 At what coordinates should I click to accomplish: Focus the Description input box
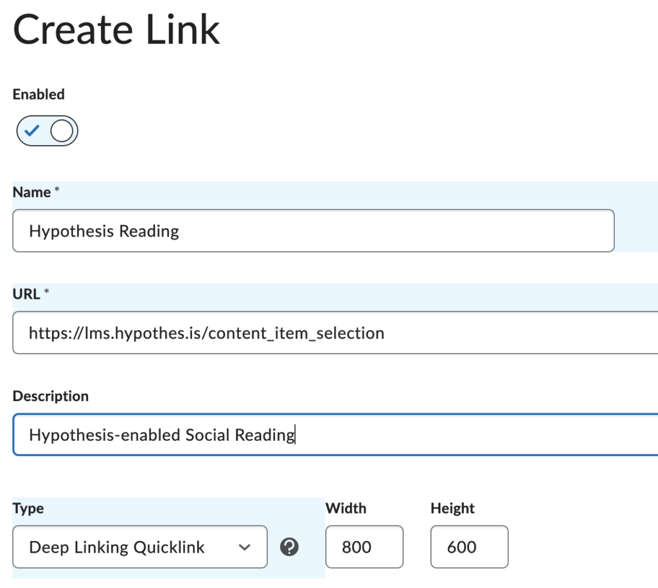321,434
